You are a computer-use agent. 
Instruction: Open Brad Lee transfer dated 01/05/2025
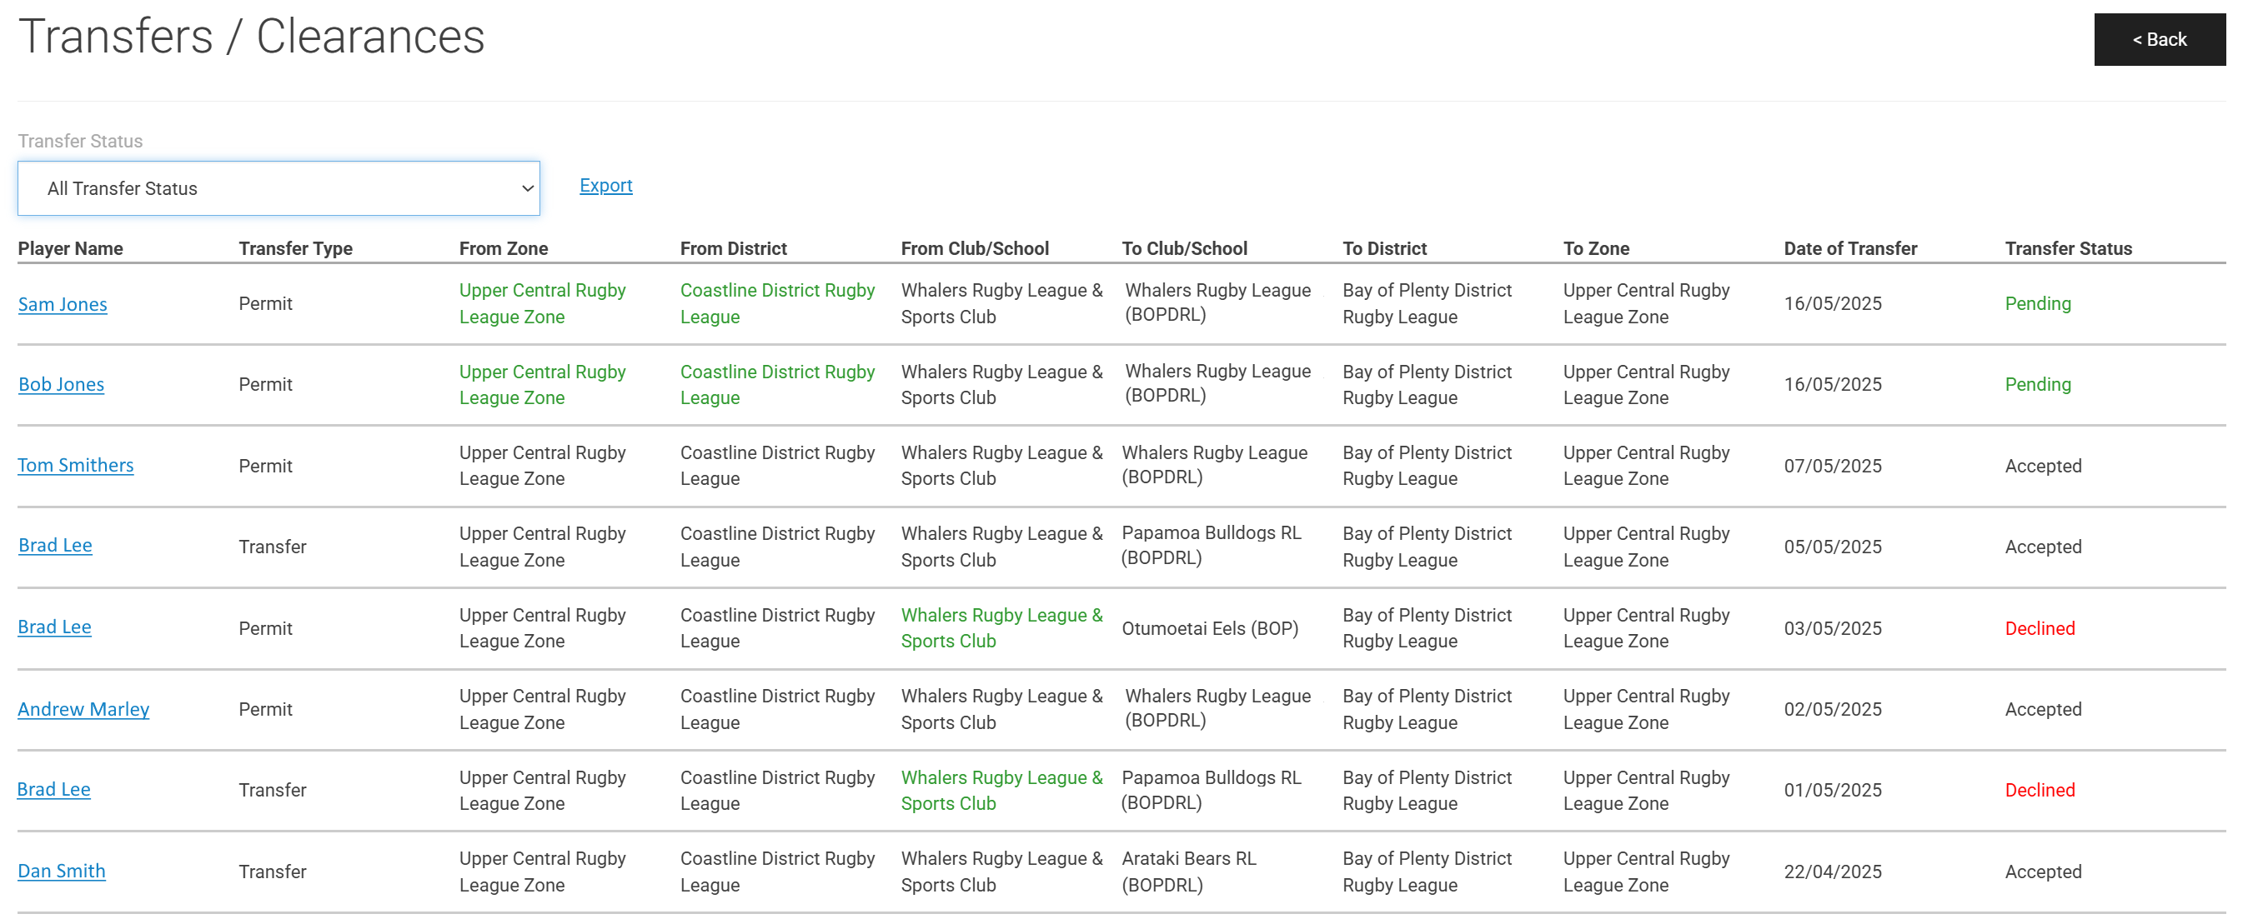click(54, 790)
